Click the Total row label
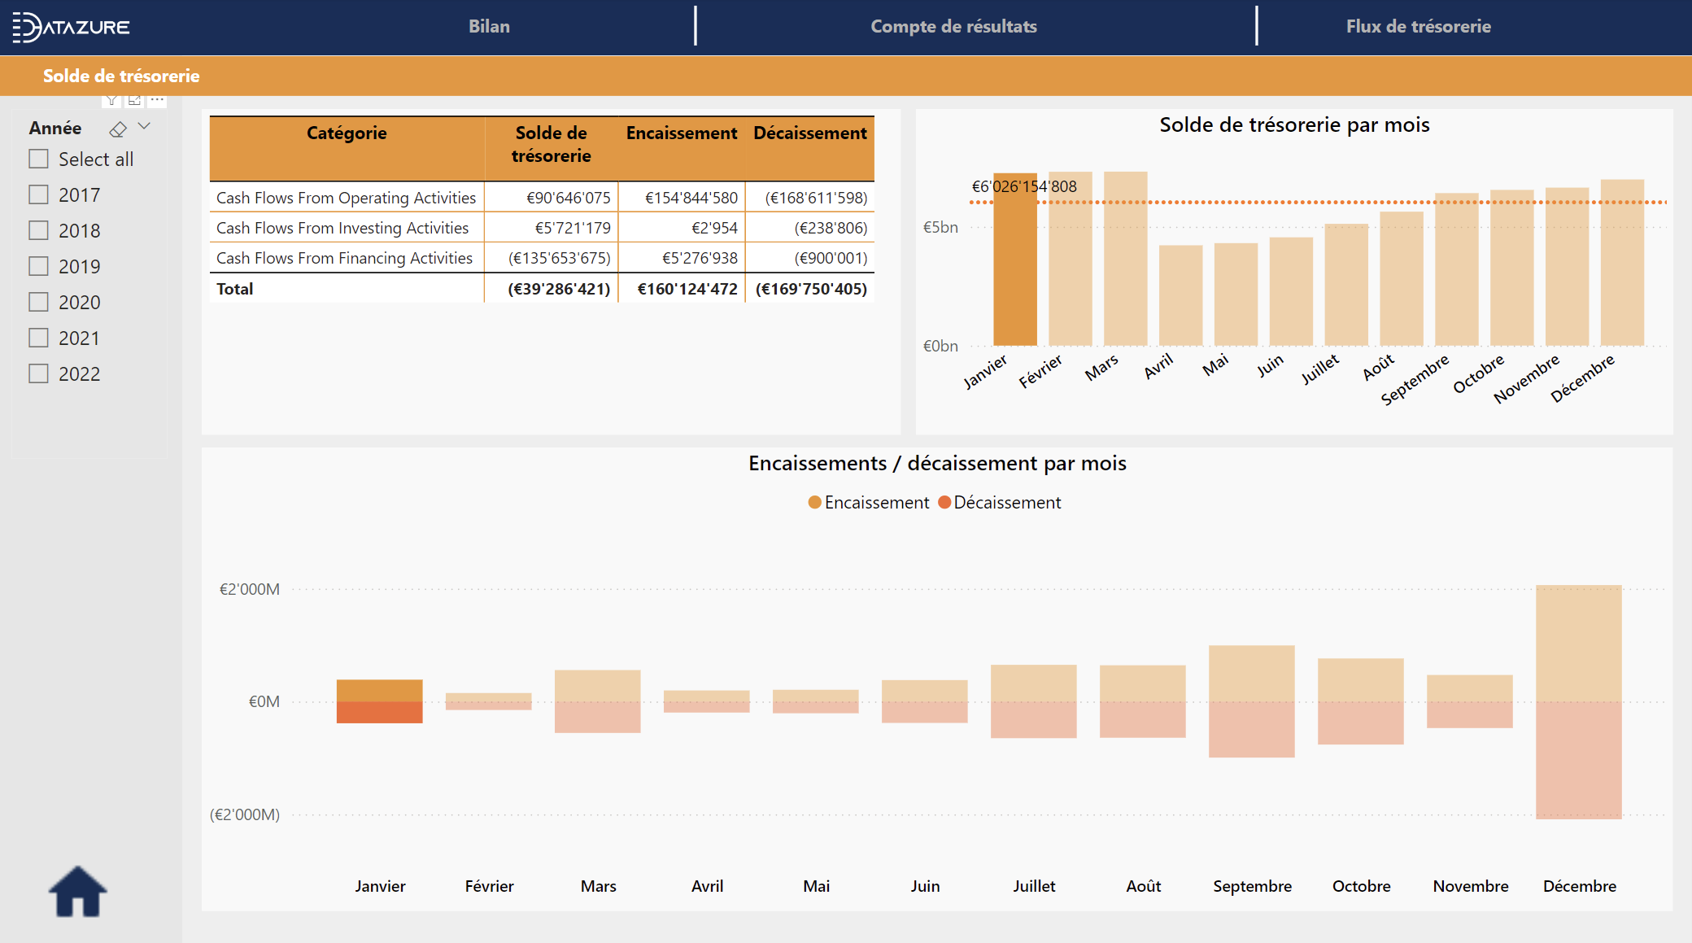Screen dimensions: 1692x943 [x=235, y=289]
